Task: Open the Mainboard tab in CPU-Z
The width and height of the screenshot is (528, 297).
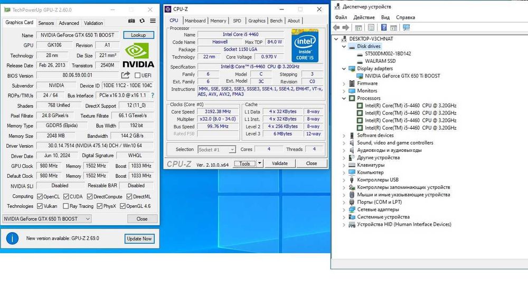Action: (195, 21)
